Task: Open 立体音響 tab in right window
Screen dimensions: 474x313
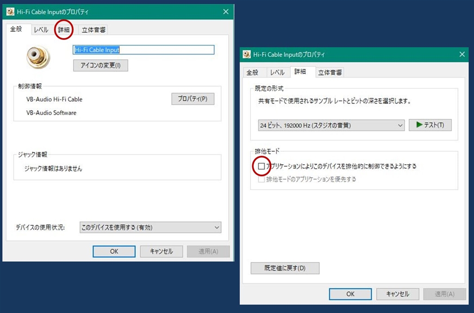Action: (x=330, y=73)
